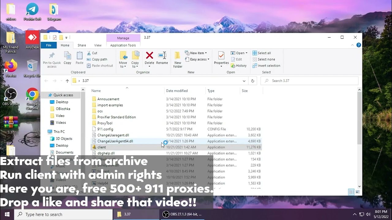The width and height of the screenshot is (392, 220).
Task: Refresh the 3.37 folder view
Action: coord(253,81)
